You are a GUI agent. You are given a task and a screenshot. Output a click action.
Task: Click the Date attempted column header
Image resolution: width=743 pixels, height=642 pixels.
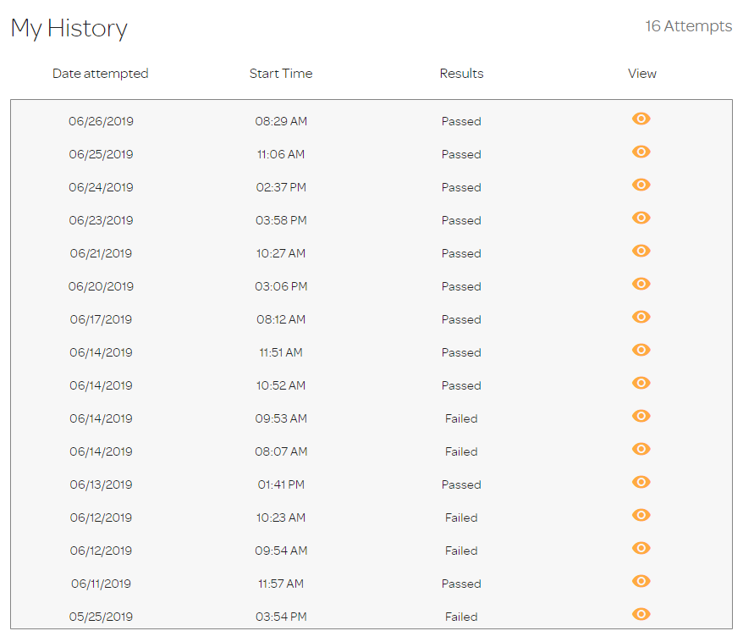point(101,74)
